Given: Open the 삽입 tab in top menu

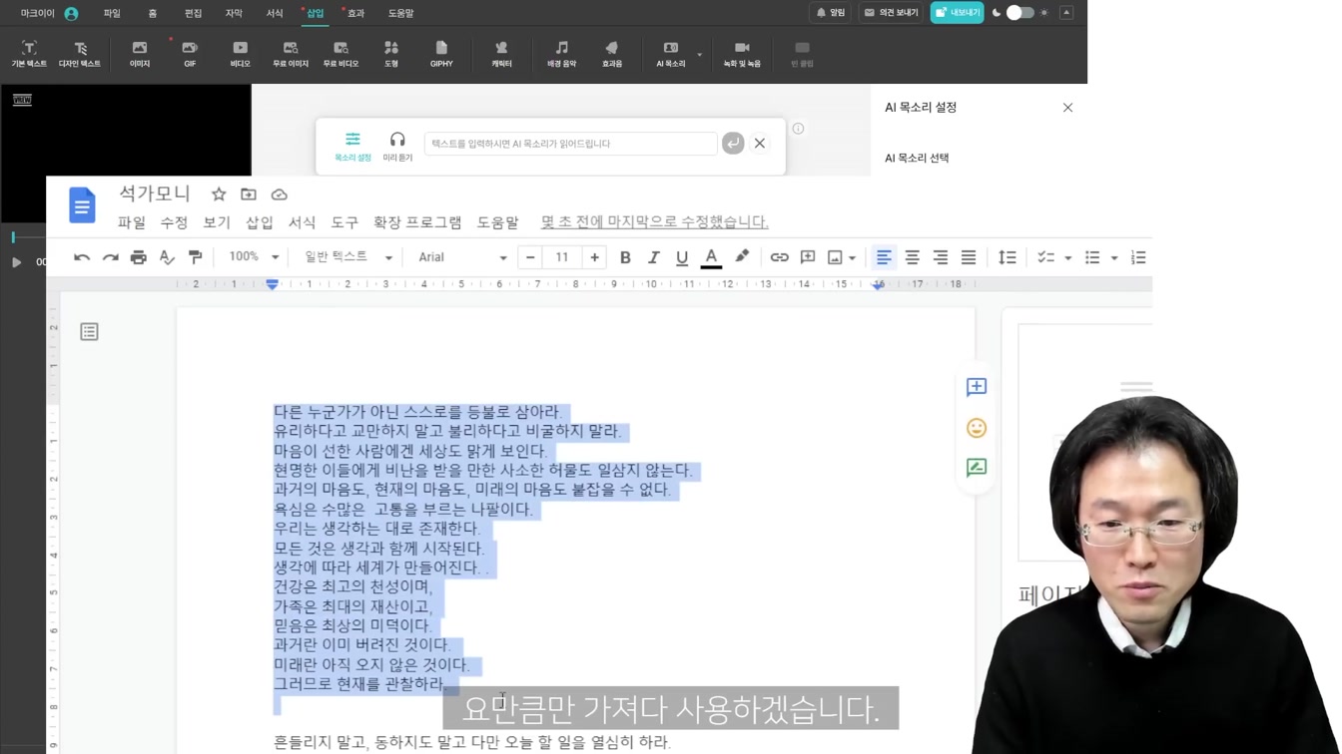Looking at the screenshot, I should pos(316,13).
